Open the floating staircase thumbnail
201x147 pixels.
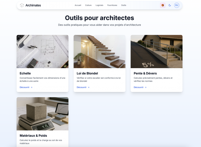coord(99,51)
